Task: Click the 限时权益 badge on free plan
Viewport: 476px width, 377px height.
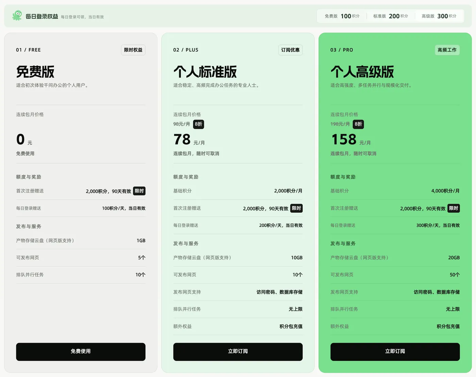Action: click(133, 50)
